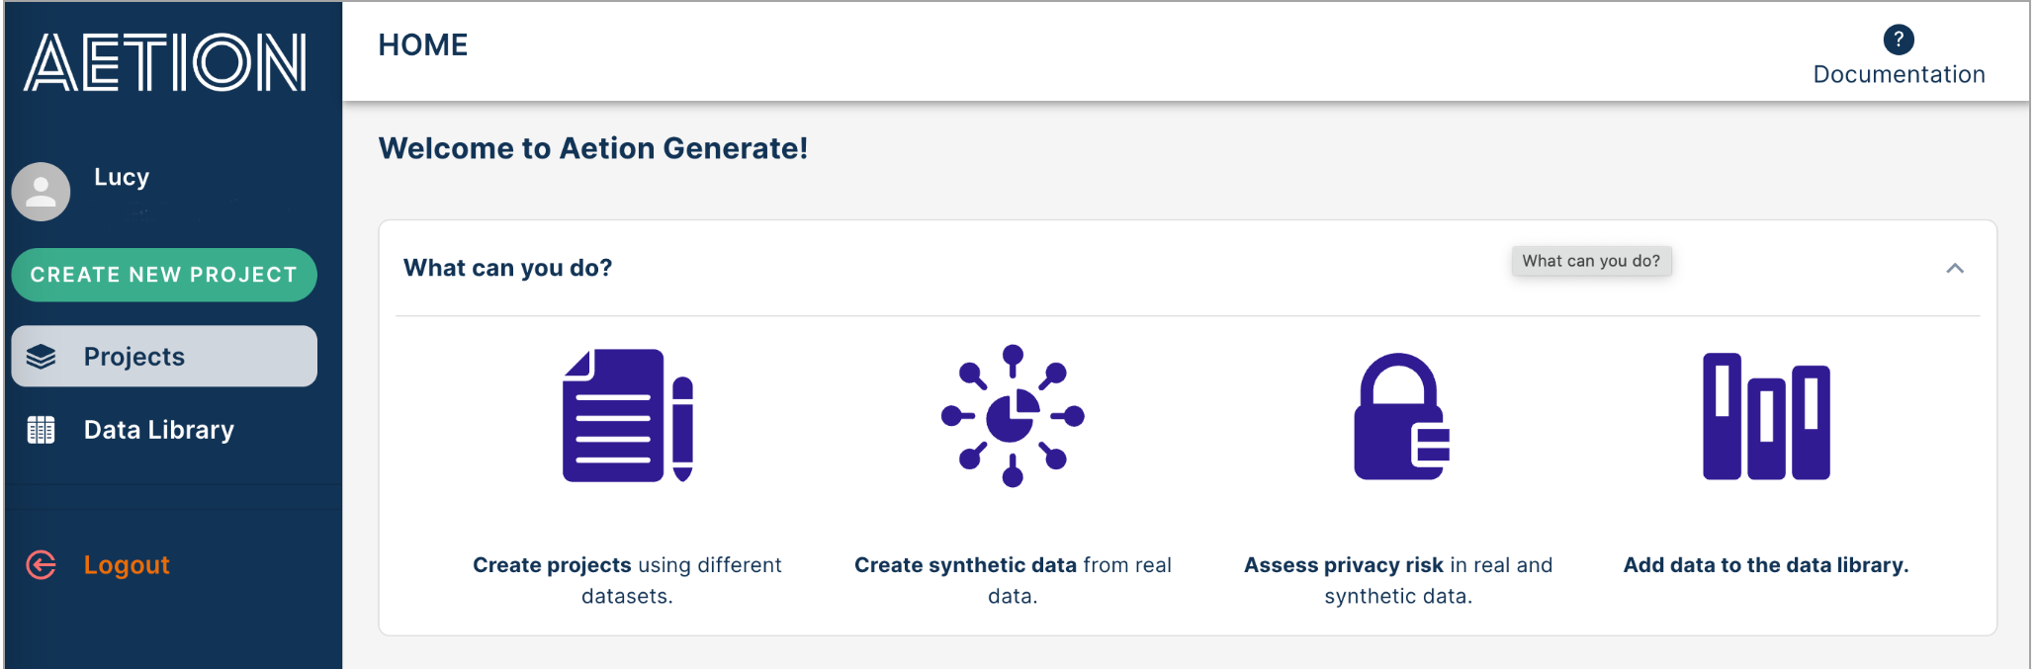Screen dimensions: 2038x669
Task: Collapse the What can you do panel
Action: pyautogui.click(x=1954, y=269)
